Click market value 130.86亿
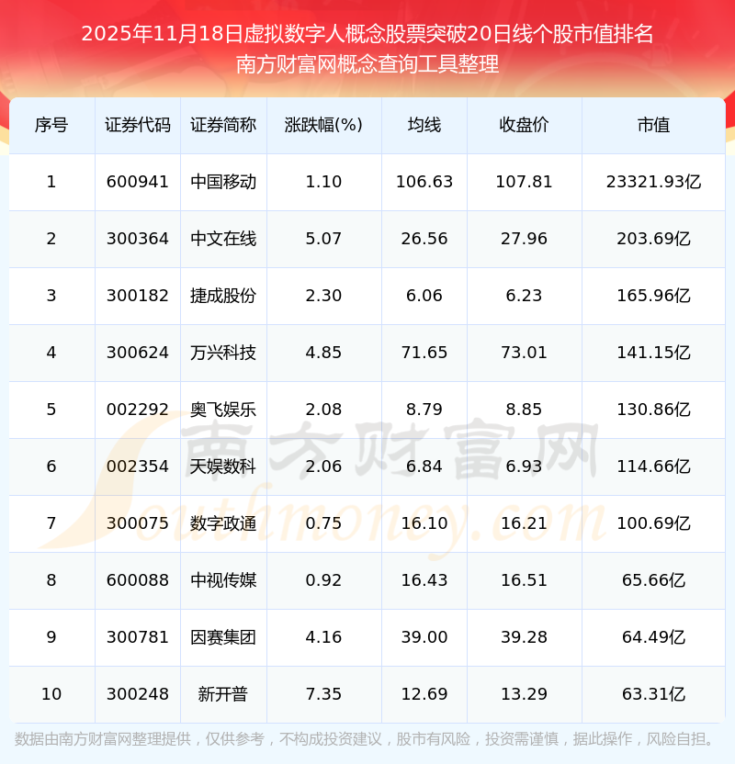The image size is (735, 764). [653, 410]
